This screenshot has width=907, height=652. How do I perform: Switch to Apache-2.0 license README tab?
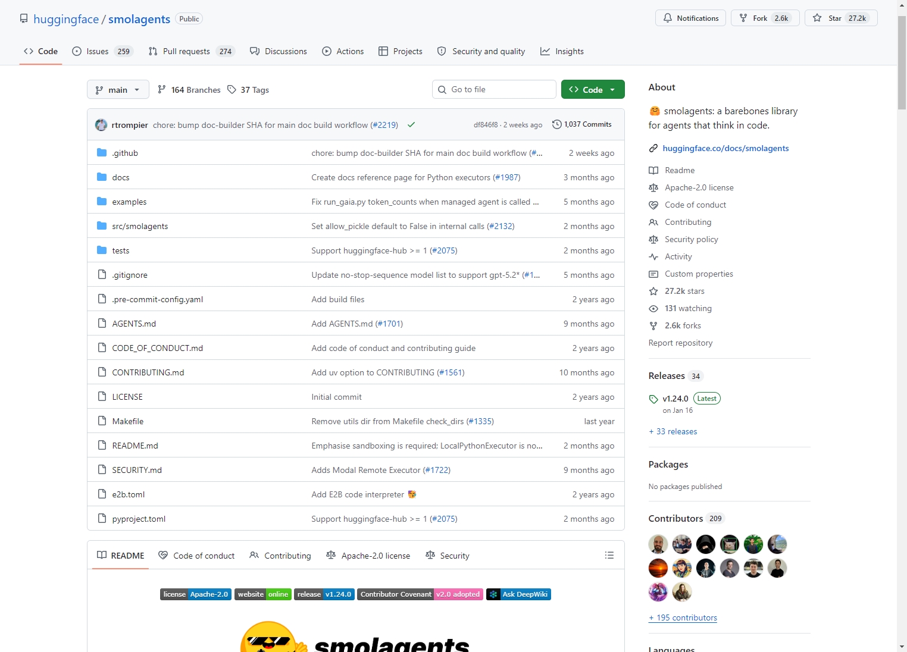pyautogui.click(x=368, y=556)
